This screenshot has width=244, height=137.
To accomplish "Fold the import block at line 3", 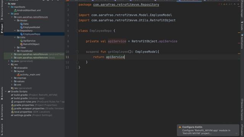I will 77,15.
